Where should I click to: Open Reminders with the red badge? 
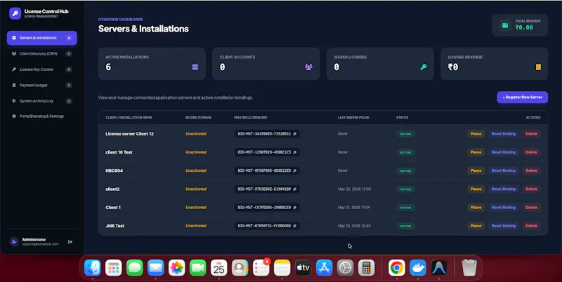[x=261, y=268]
